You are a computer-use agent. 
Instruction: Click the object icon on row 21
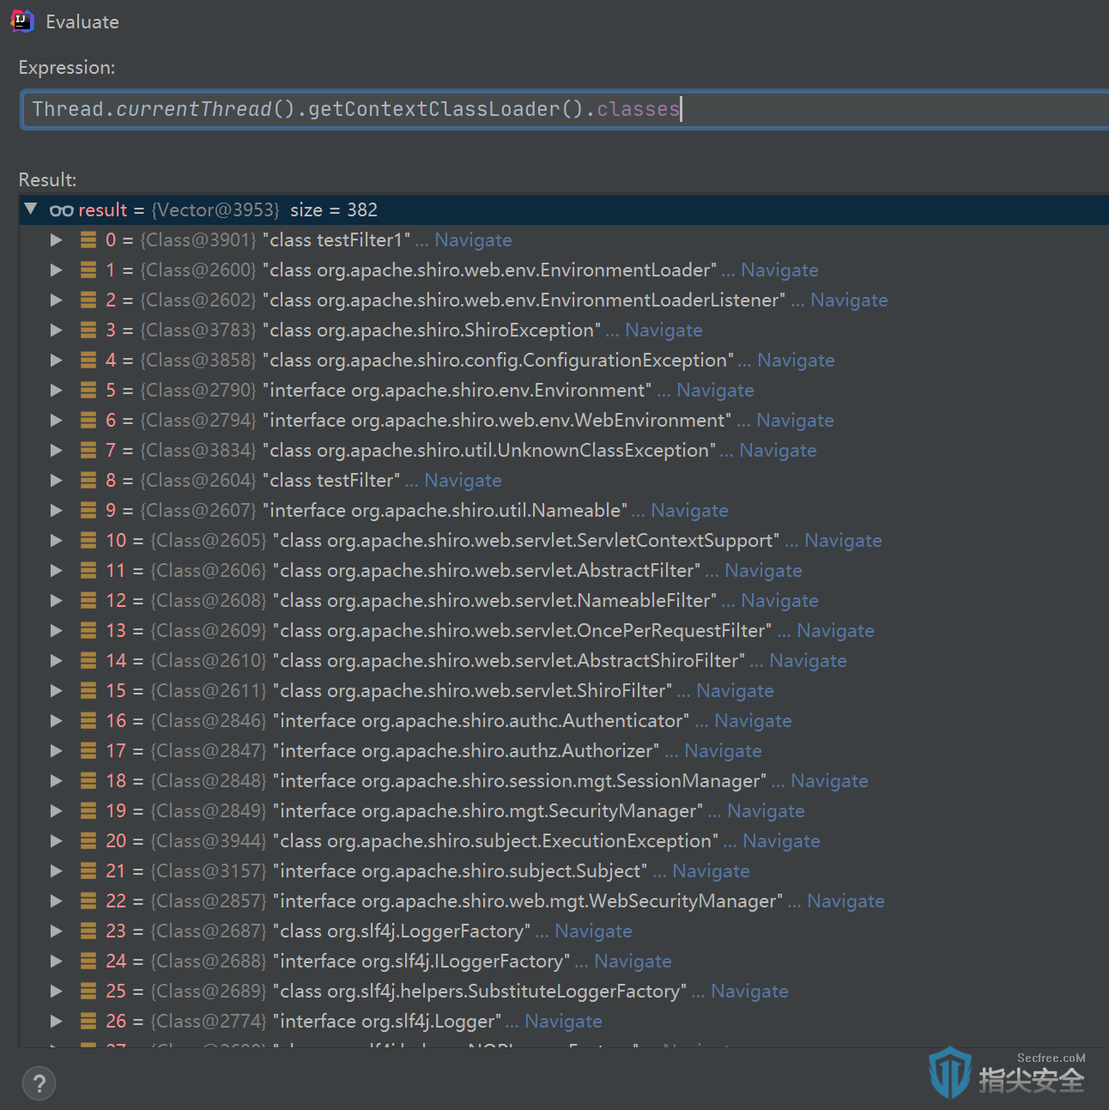[x=88, y=871]
